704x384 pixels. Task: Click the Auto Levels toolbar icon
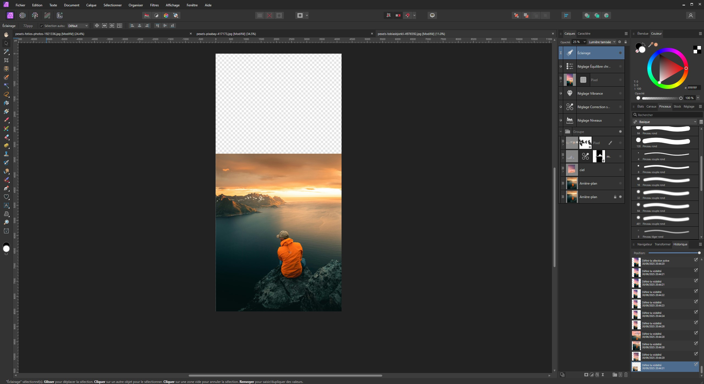147,15
